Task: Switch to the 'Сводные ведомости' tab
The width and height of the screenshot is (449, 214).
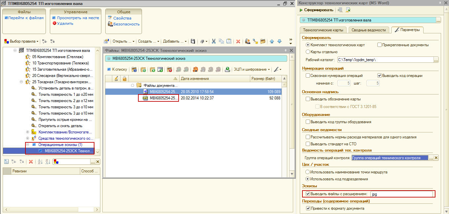Action: pyautogui.click(x=369, y=30)
